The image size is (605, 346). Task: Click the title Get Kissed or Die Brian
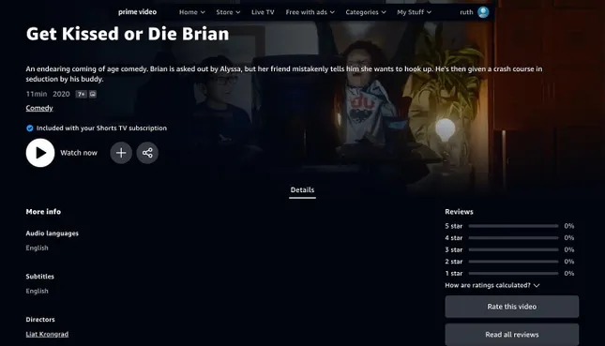pos(128,34)
